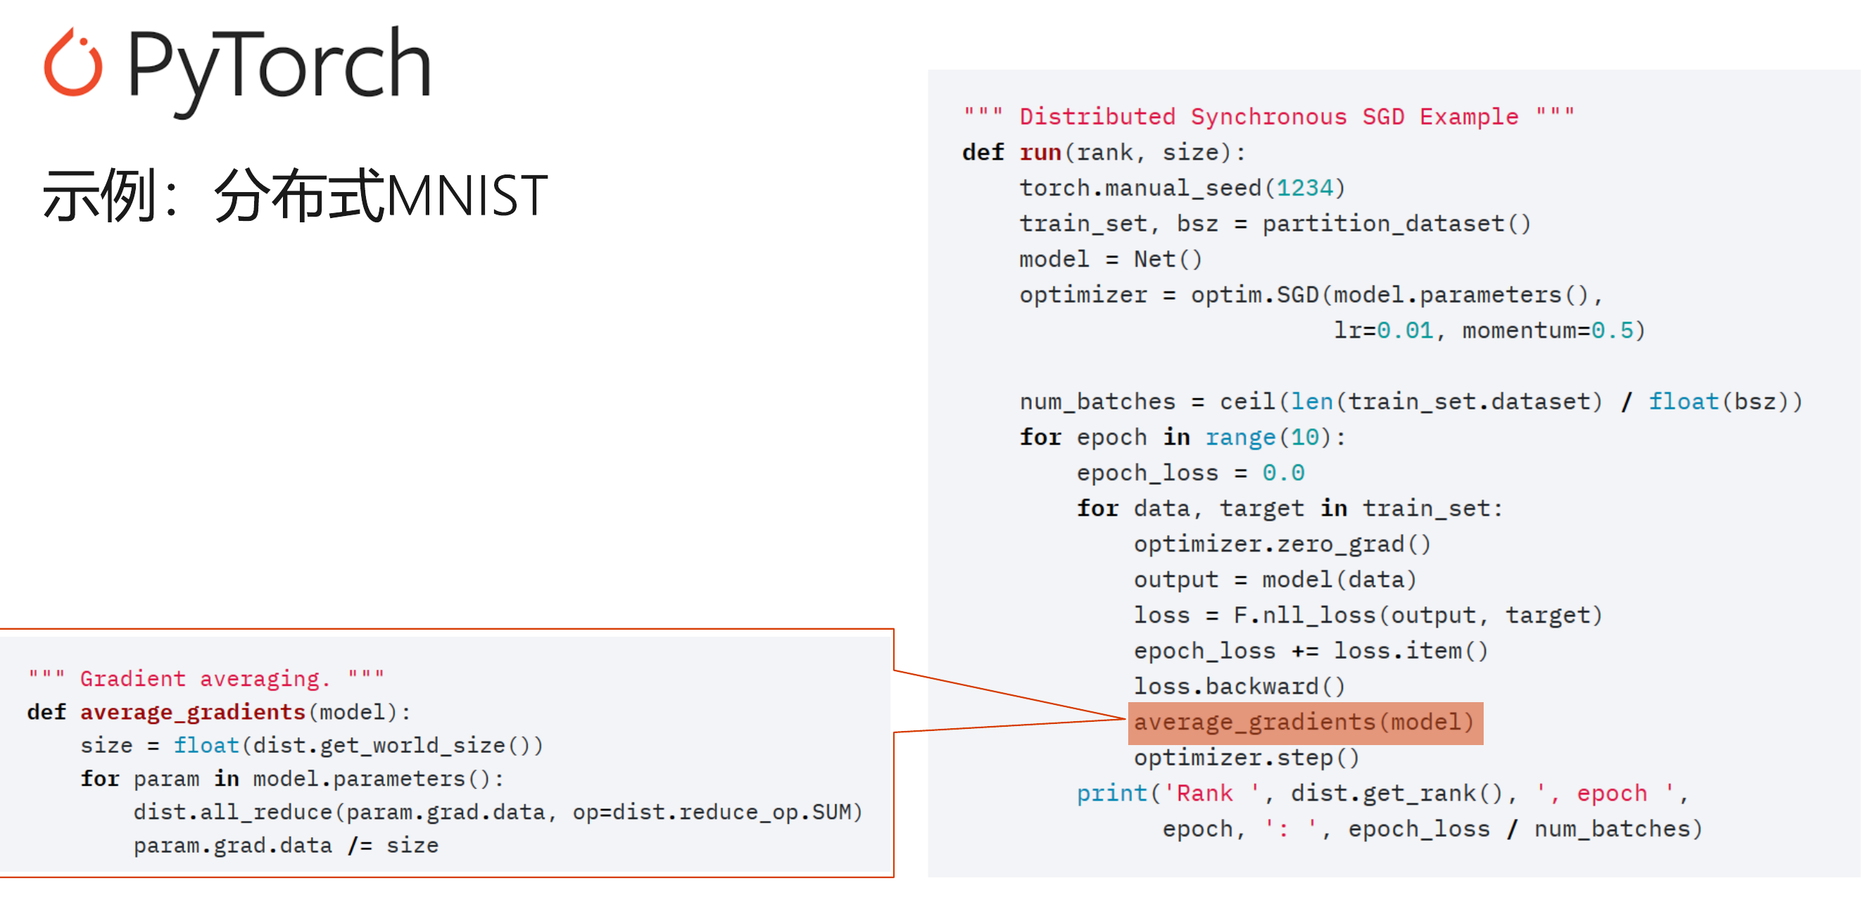Click the num_batches = ceil line
This screenshot has height=909, width=1875.
coord(1410,402)
